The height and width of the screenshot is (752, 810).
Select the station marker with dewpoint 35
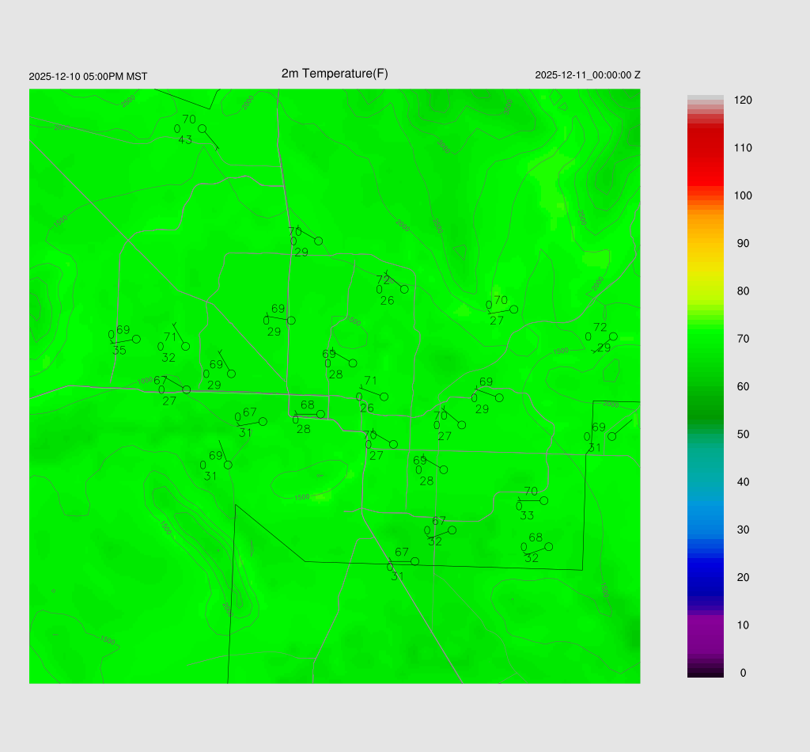[x=136, y=339]
